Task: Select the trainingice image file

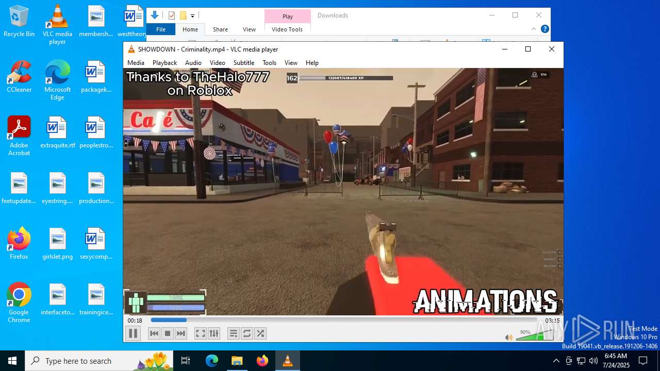Action: [x=96, y=300]
